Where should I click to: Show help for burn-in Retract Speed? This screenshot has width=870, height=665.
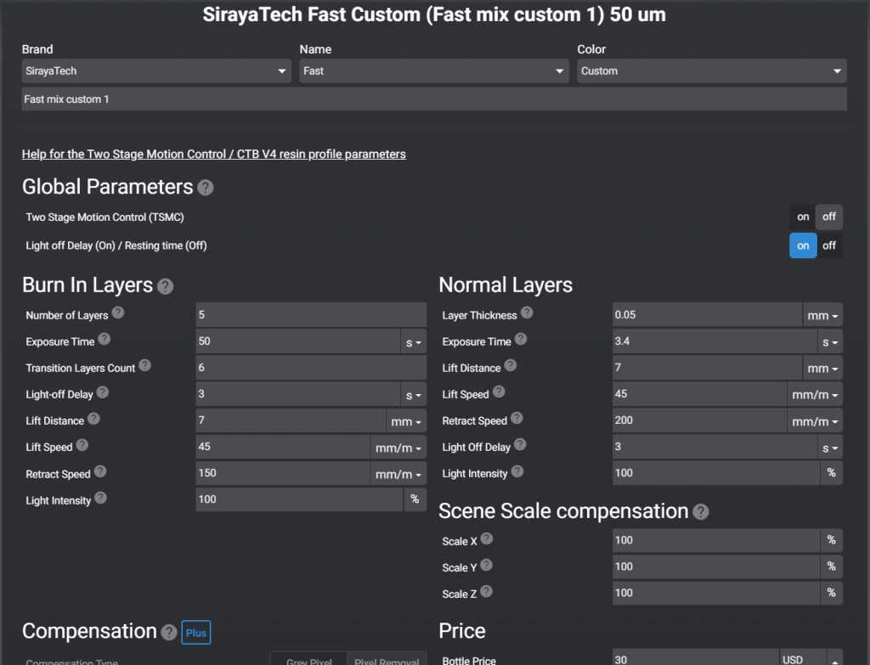(x=100, y=471)
